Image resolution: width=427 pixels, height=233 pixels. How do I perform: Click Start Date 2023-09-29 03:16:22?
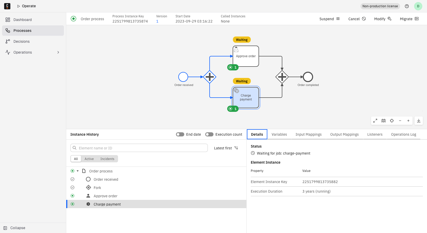(x=194, y=21)
